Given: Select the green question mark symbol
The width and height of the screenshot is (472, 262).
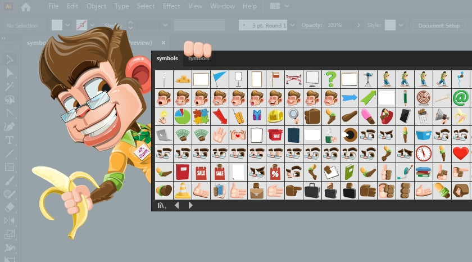Looking at the screenshot, I should 331,79.
